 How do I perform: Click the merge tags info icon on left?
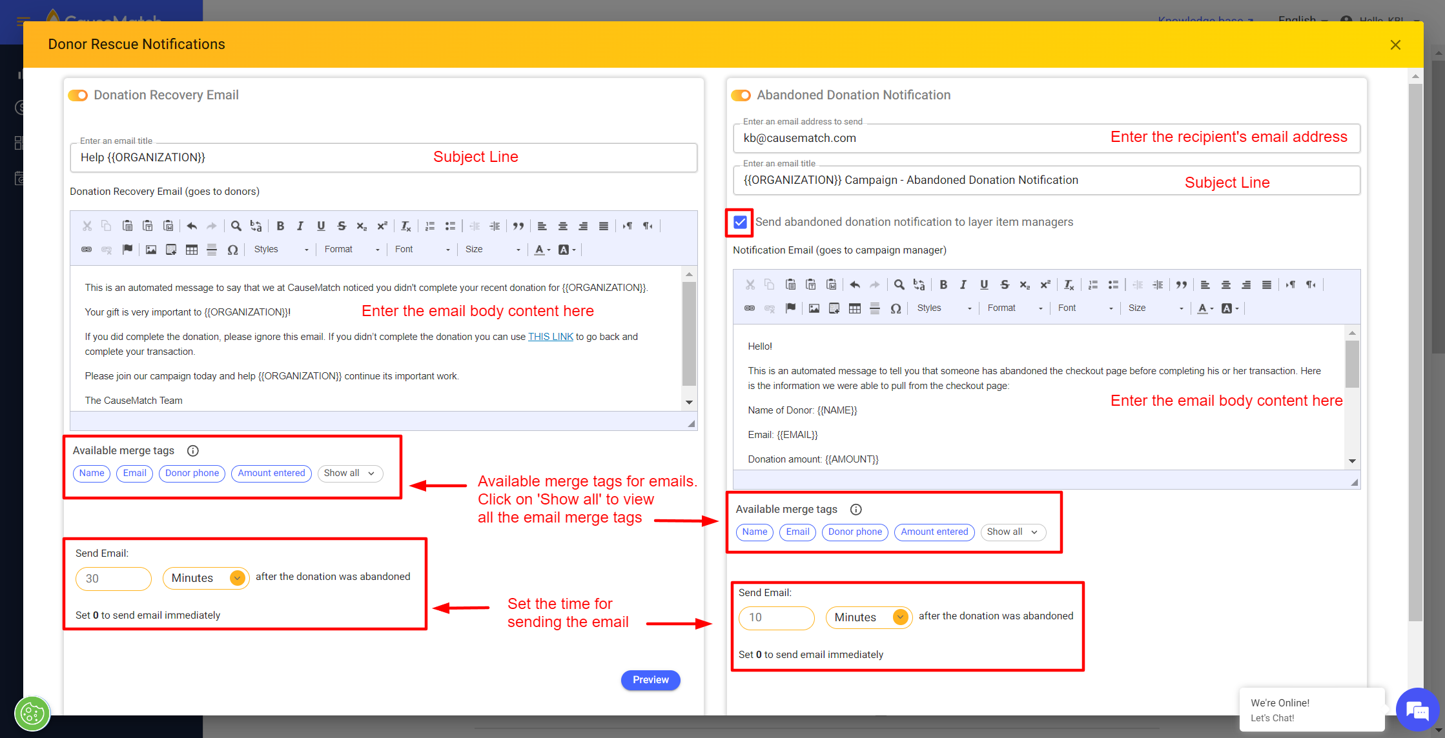point(192,451)
